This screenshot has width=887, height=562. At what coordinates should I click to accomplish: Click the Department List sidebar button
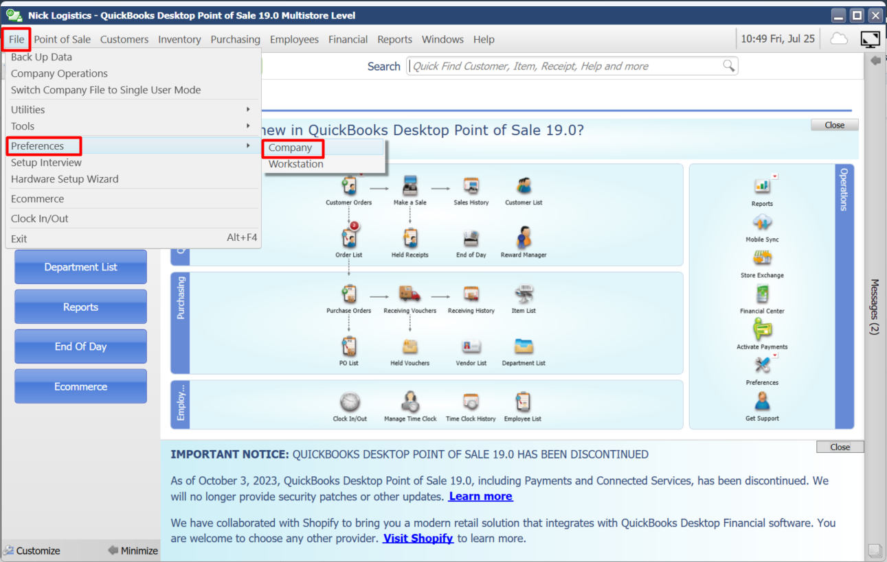(81, 267)
